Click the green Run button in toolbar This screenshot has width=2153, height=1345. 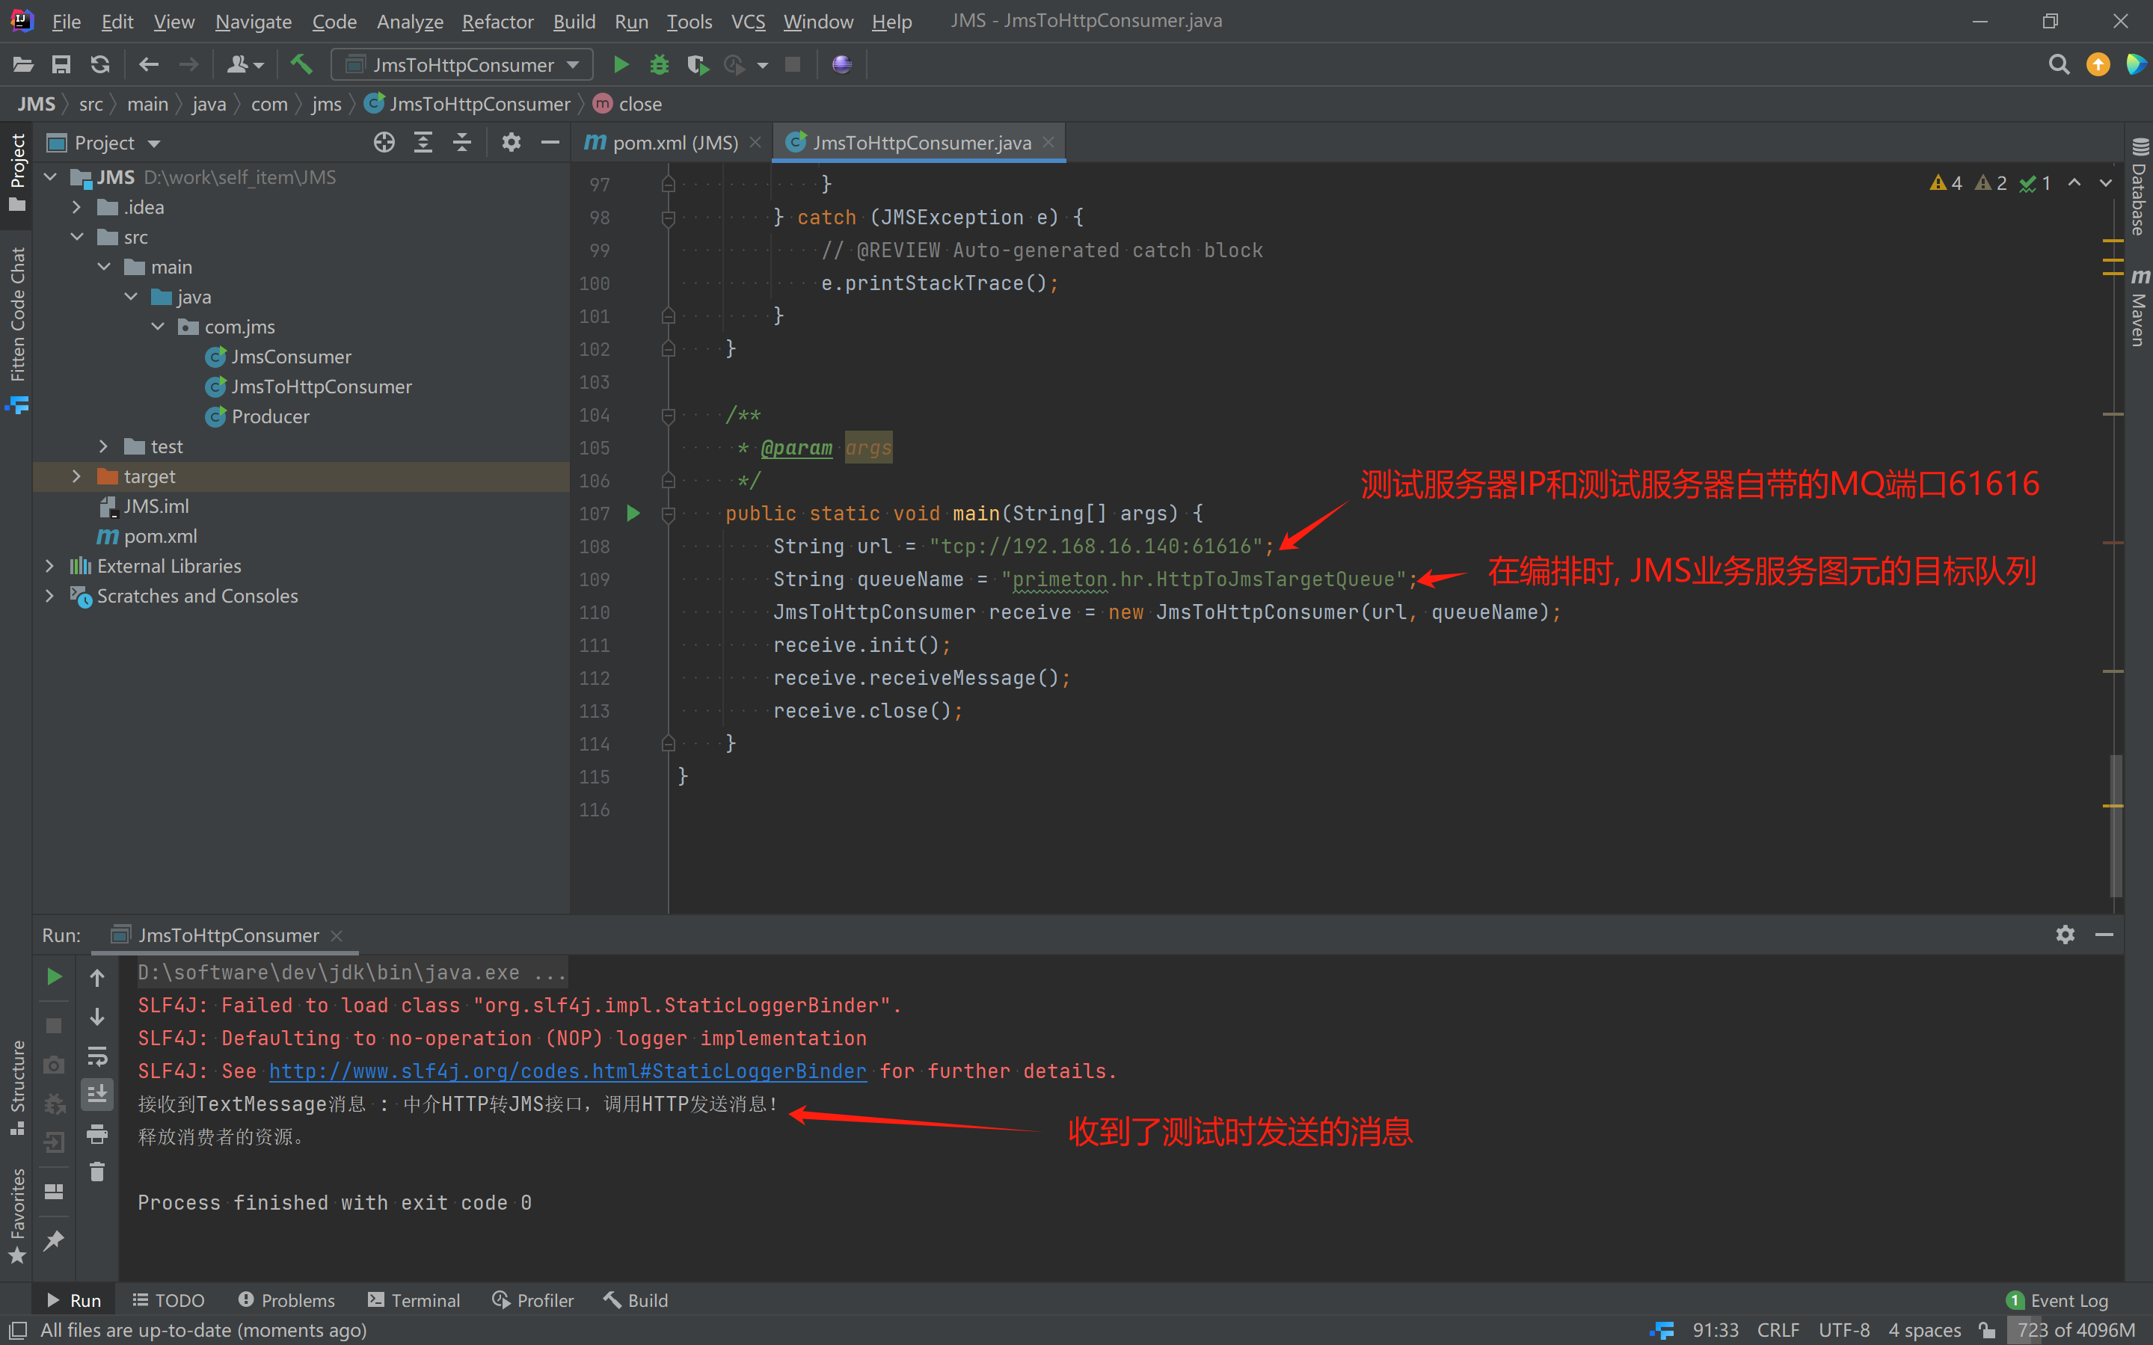click(621, 64)
